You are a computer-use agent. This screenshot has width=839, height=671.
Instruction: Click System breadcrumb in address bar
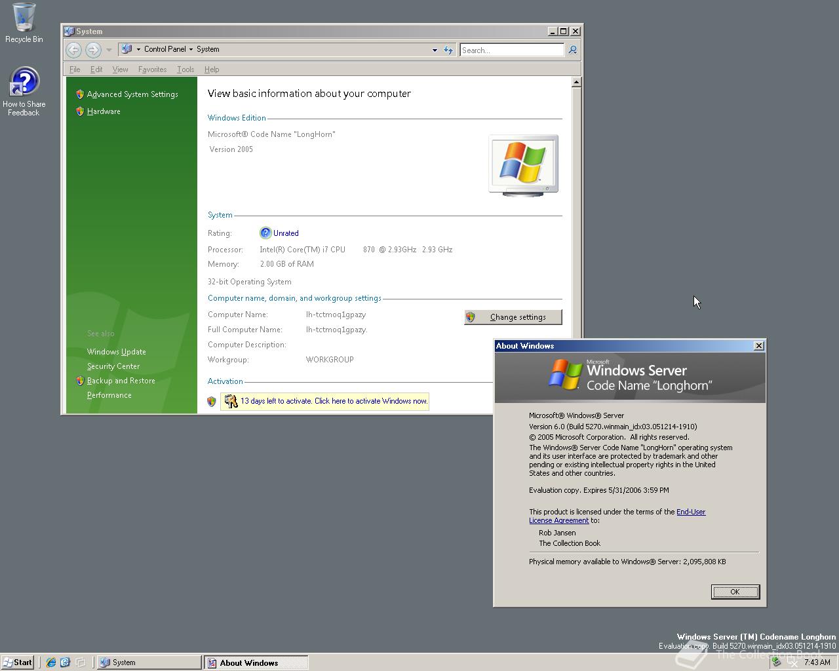tap(208, 49)
